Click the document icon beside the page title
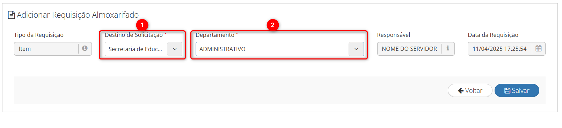 pos(11,15)
